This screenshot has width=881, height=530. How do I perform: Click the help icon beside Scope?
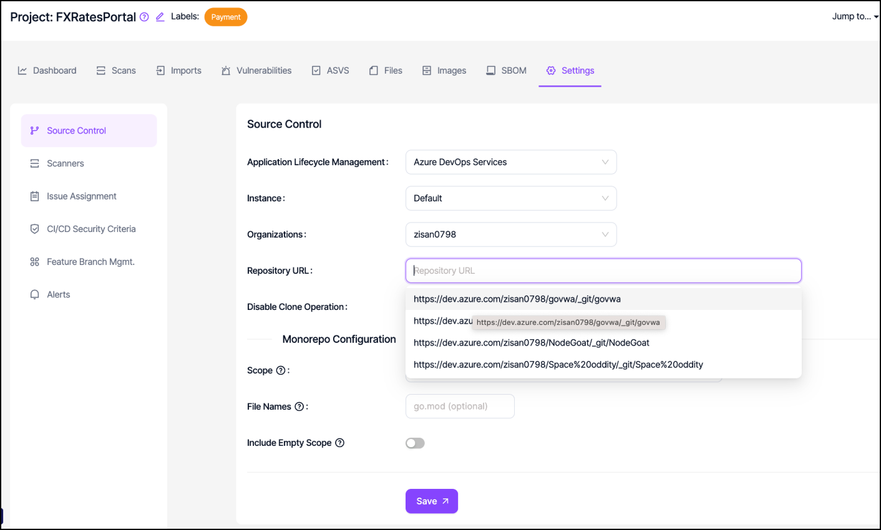[x=281, y=370]
